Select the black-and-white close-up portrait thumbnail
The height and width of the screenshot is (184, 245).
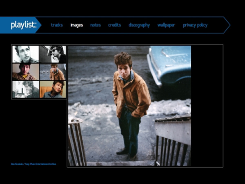click(x=25, y=54)
